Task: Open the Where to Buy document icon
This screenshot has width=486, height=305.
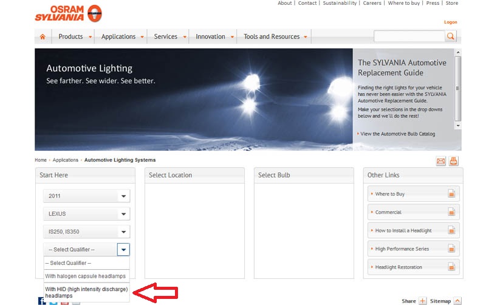Action: pyautogui.click(x=451, y=194)
